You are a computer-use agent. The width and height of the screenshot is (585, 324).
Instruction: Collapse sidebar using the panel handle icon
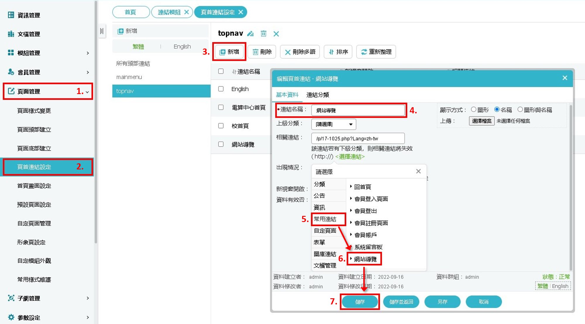coord(101,31)
